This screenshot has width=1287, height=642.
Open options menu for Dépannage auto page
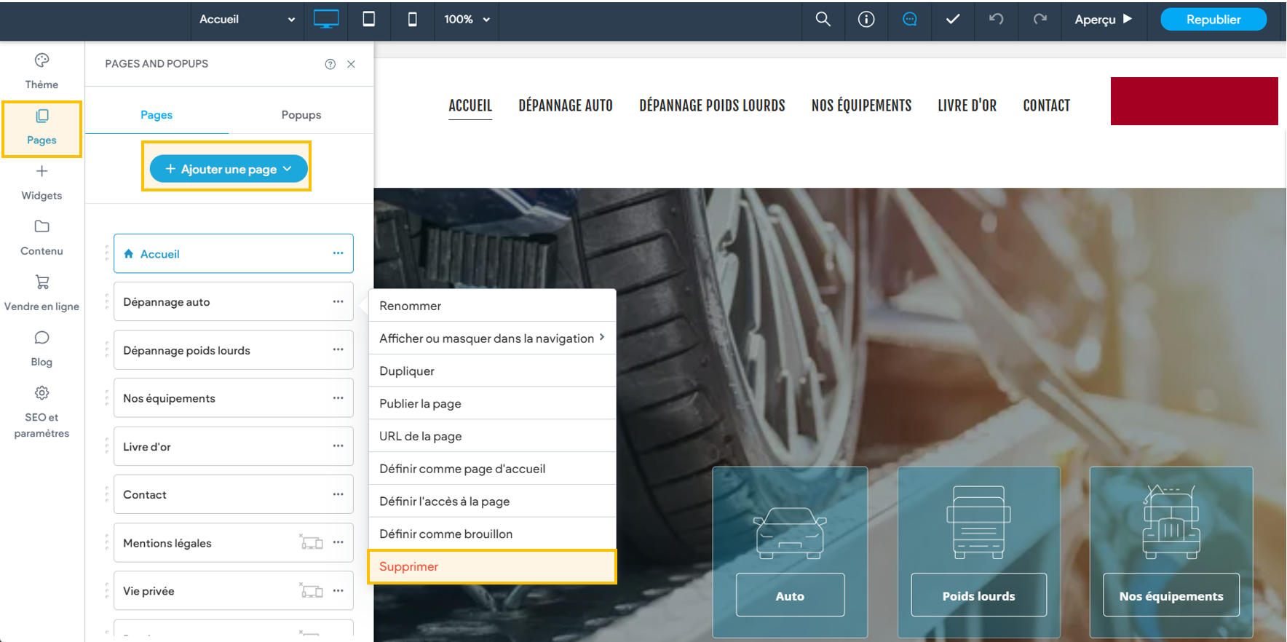tap(338, 301)
